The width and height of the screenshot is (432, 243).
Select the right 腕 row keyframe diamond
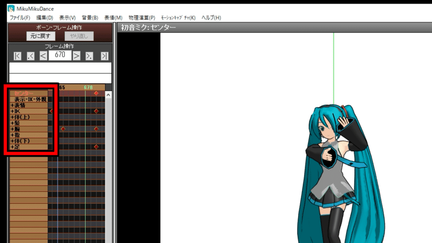coord(96,129)
